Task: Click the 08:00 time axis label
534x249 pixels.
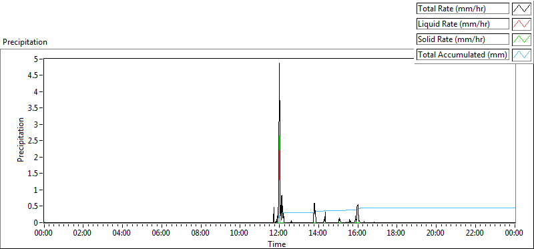Action: 201,234
